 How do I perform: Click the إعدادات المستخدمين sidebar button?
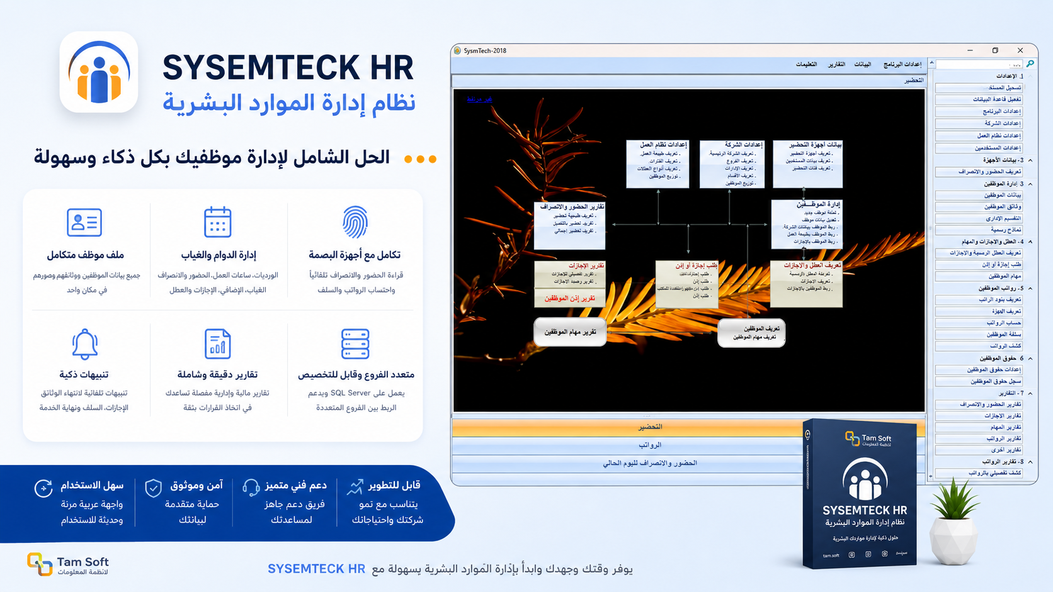pyautogui.click(x=979, y=148)
